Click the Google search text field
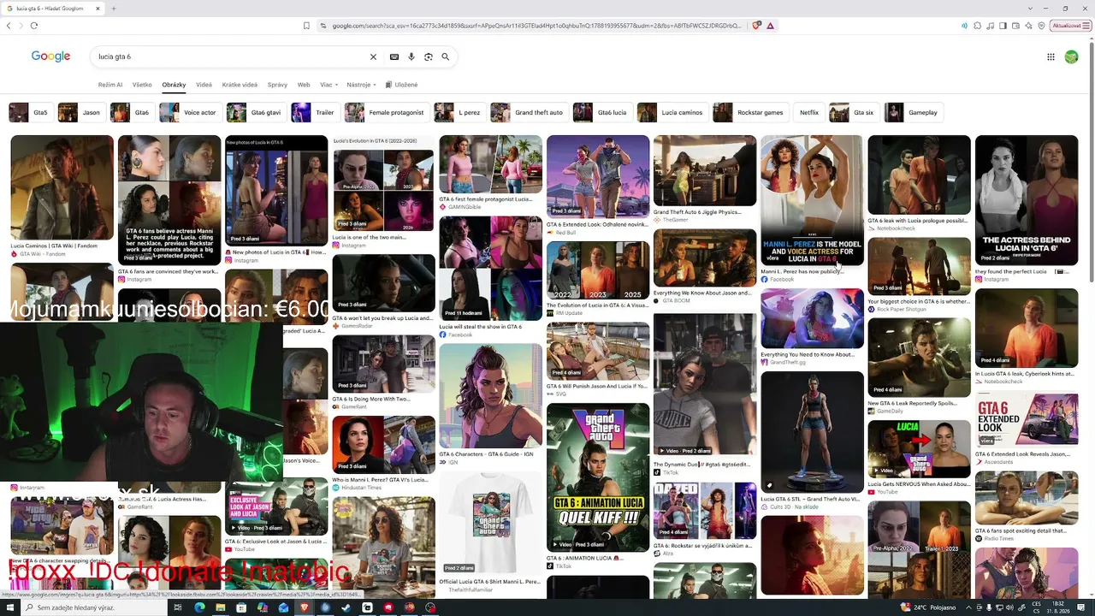1095x616 pixels. (x=231, y=56)
